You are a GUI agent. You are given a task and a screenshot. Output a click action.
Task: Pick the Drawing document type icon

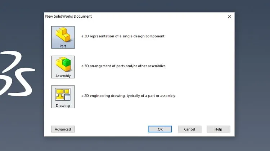click(63, 97)
